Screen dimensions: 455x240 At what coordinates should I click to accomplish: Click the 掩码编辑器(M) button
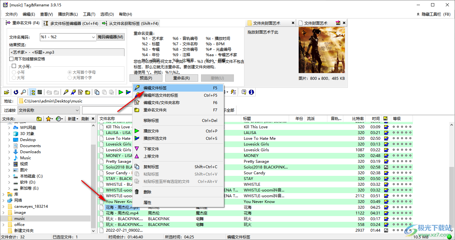tap(111, 37)
